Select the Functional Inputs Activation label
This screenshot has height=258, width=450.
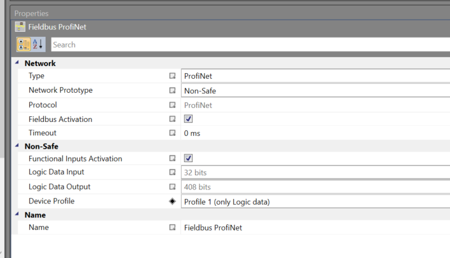pyautogui.click(x=75, y=158)
